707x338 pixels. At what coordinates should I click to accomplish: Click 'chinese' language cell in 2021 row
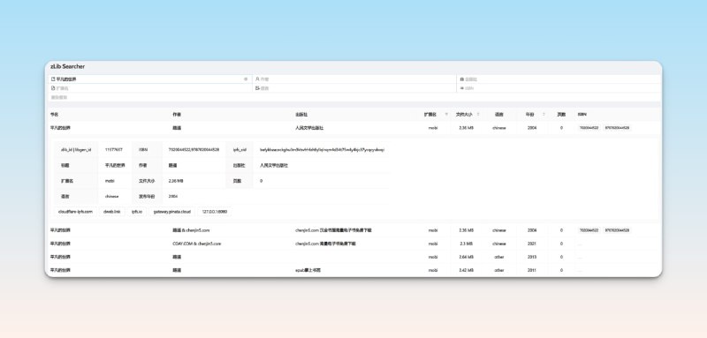coord(498,244)
